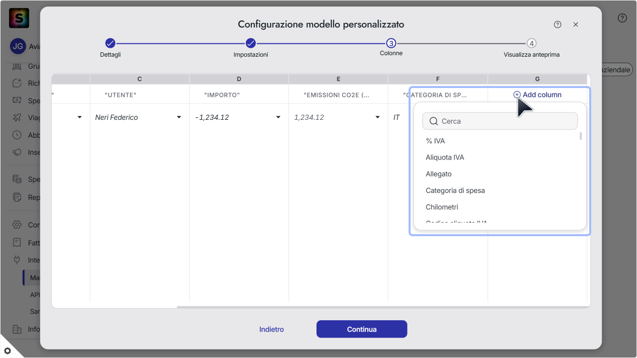The height and width of the screenshot is (358, 637).
Task: Click the Cerca search field
Action: 500,121
